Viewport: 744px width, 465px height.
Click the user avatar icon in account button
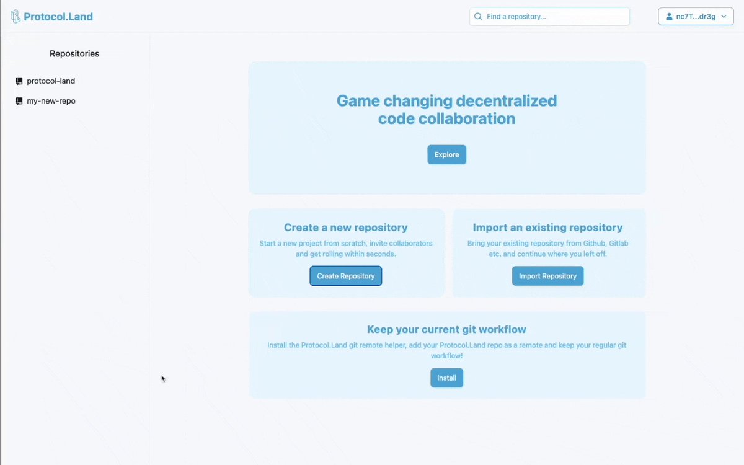coord(669,17)
